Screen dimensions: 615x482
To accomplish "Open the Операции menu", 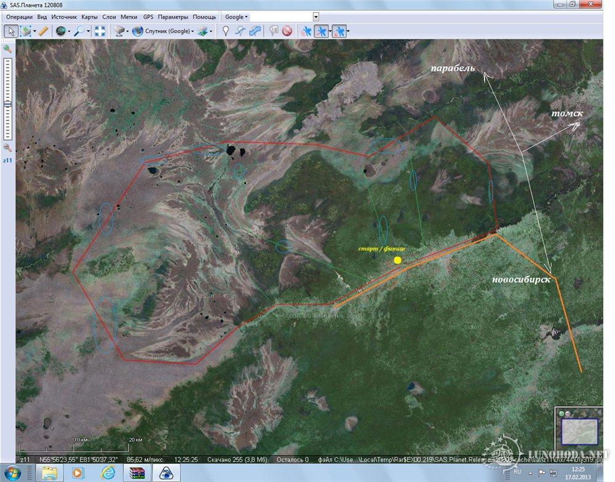I will (19, 17).
